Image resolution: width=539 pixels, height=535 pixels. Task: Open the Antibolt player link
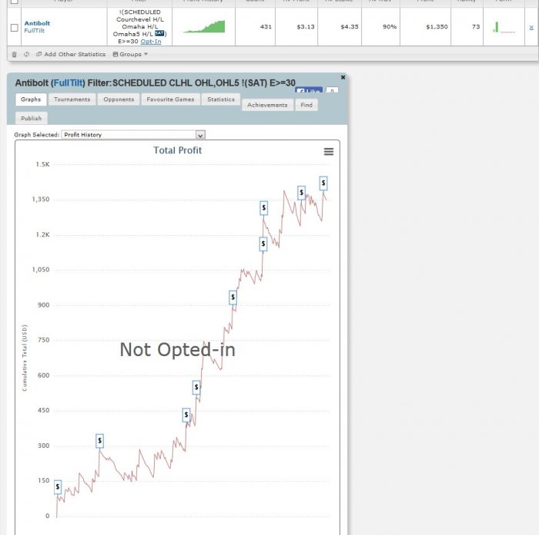[x=37, y=23]
